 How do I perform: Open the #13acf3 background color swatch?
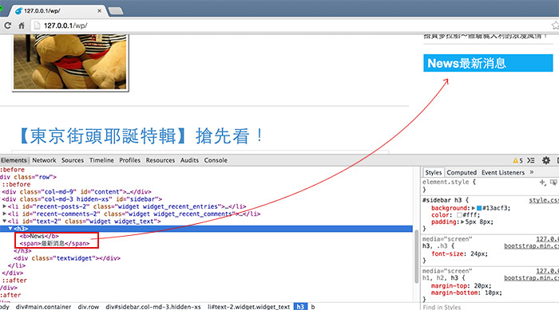tap(479, 208)
